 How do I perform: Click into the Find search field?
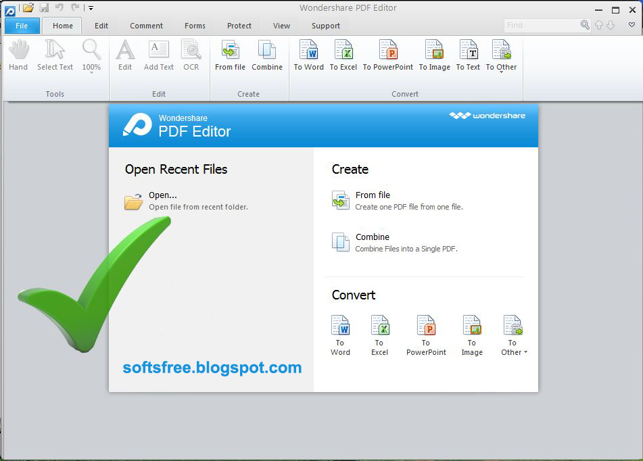(542, 26)
